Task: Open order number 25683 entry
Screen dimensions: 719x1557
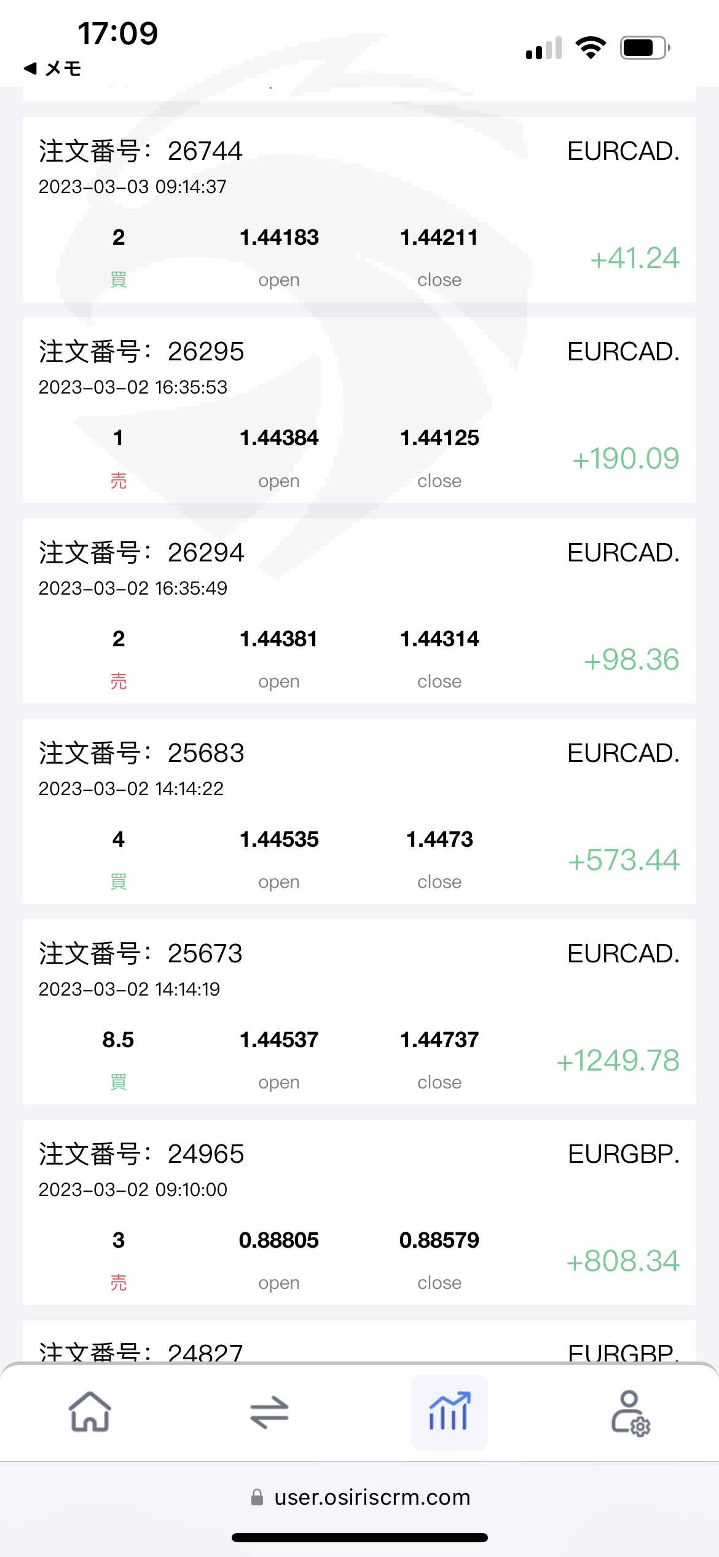Action: coord(141,753)
